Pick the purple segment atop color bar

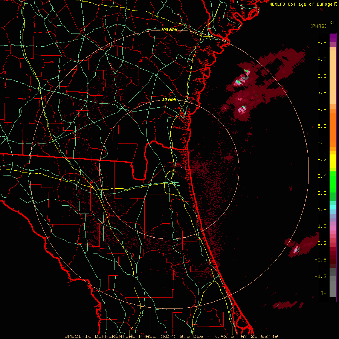[x=333, y=38]
